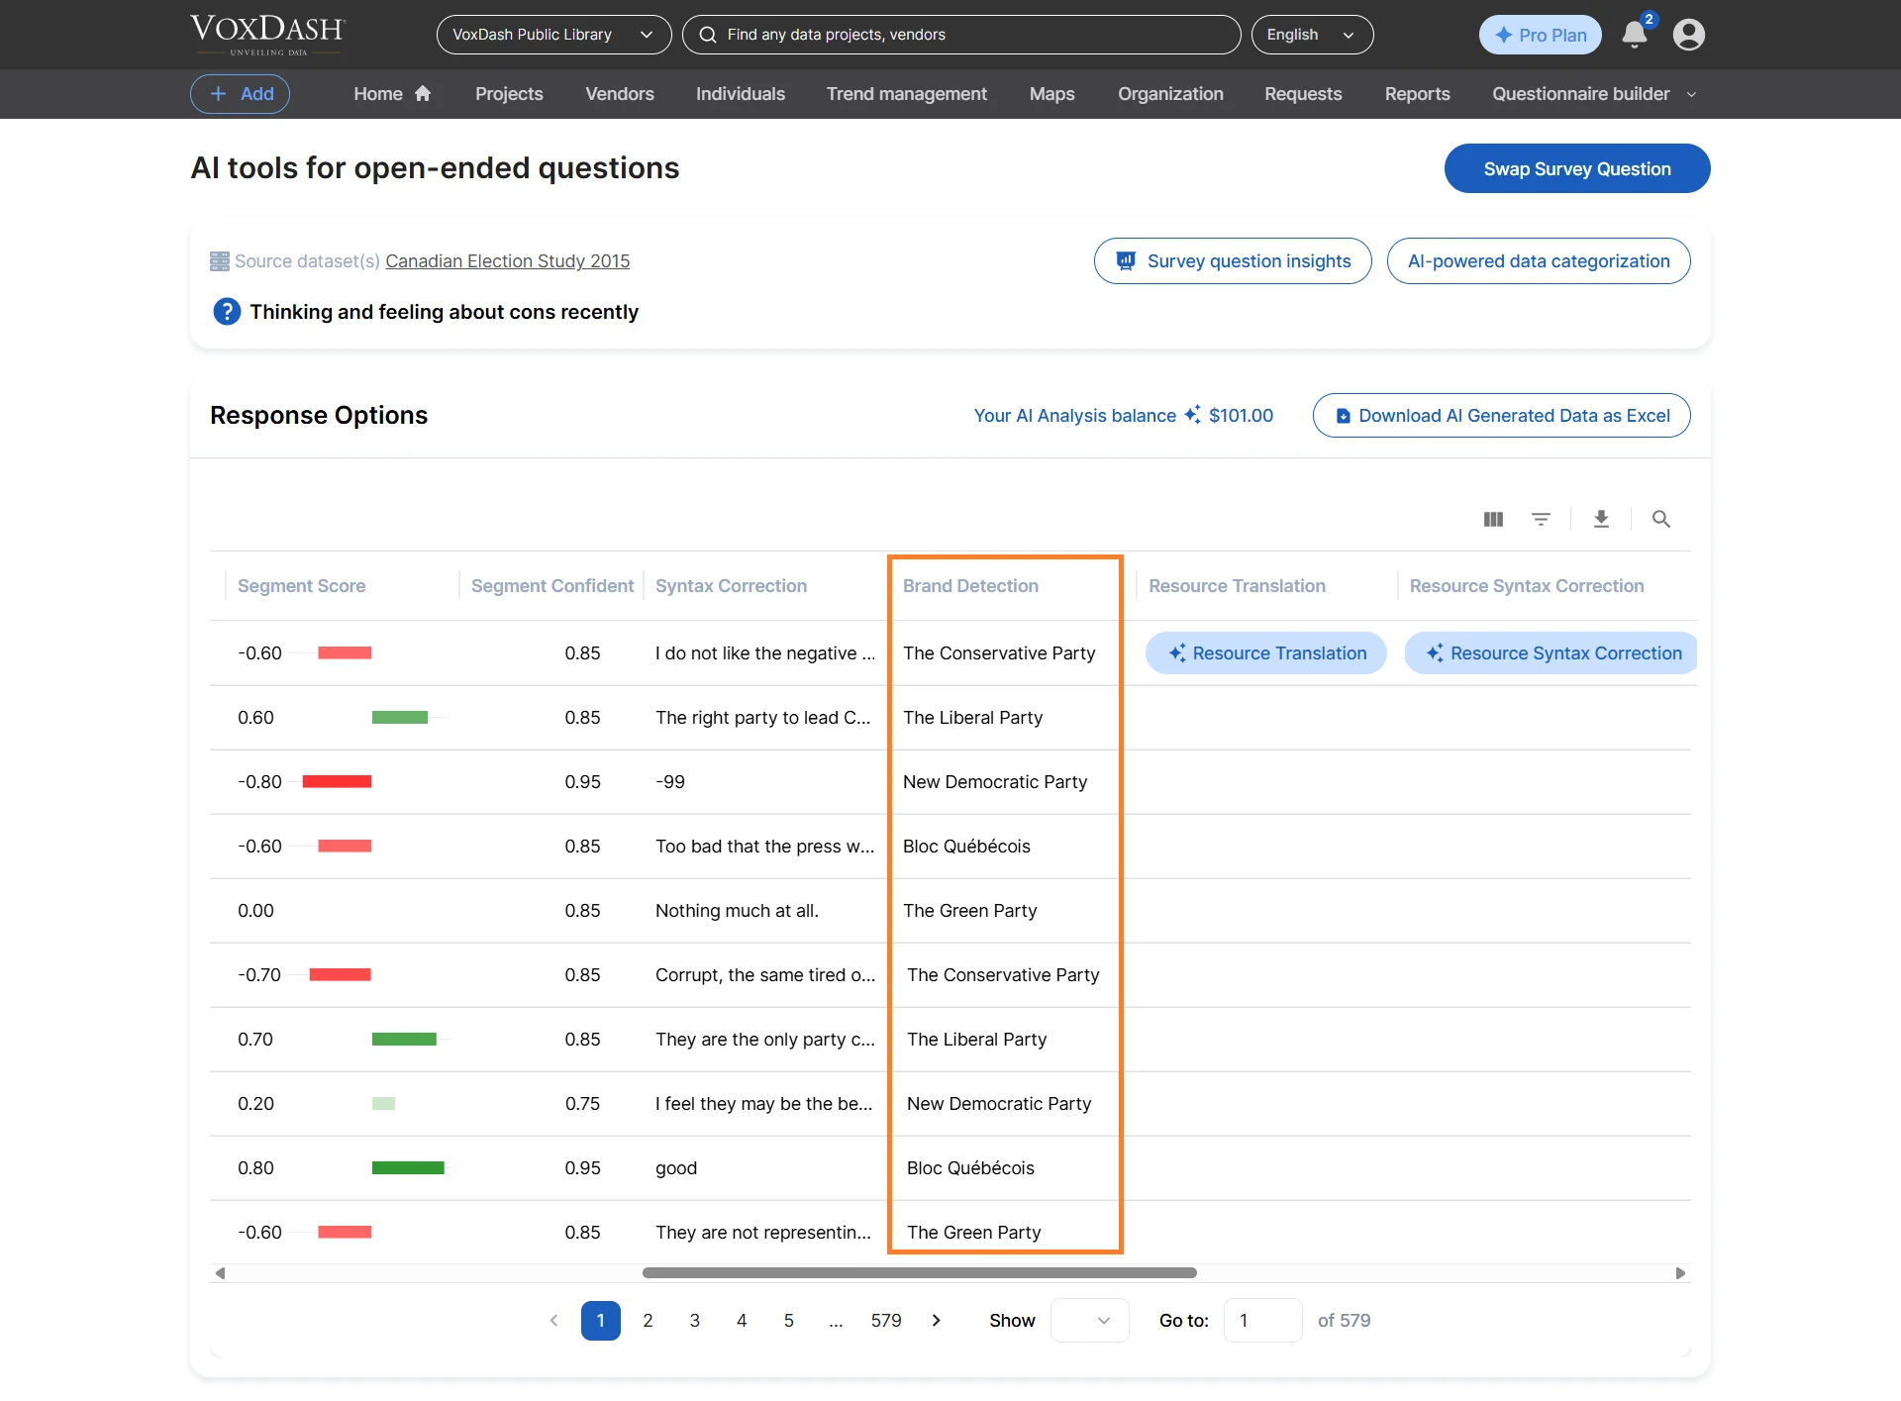
Task: Go to next page arrow
Action: pyautogui.click(x=937, y=1320)
